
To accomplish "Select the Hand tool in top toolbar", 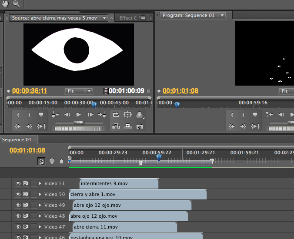I will tap(5, 4).
